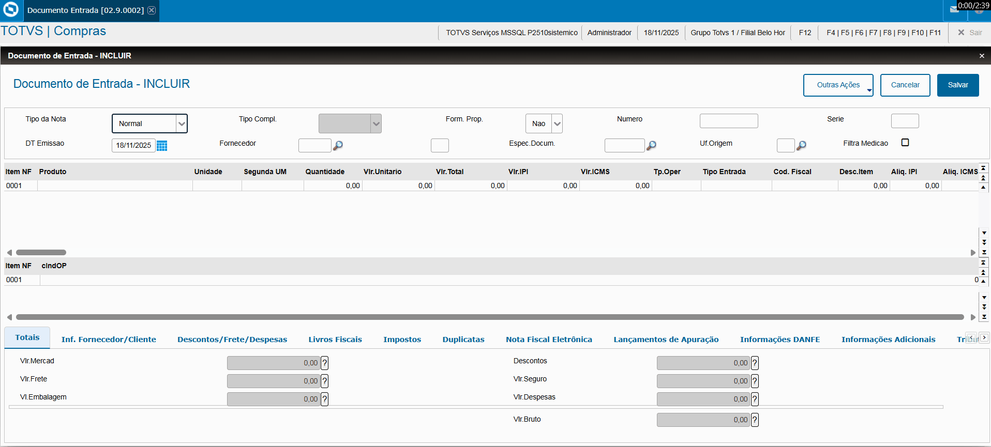991x447 pixels.
Task: Jump to last row in the cIndOP grid
Action: 984,317
